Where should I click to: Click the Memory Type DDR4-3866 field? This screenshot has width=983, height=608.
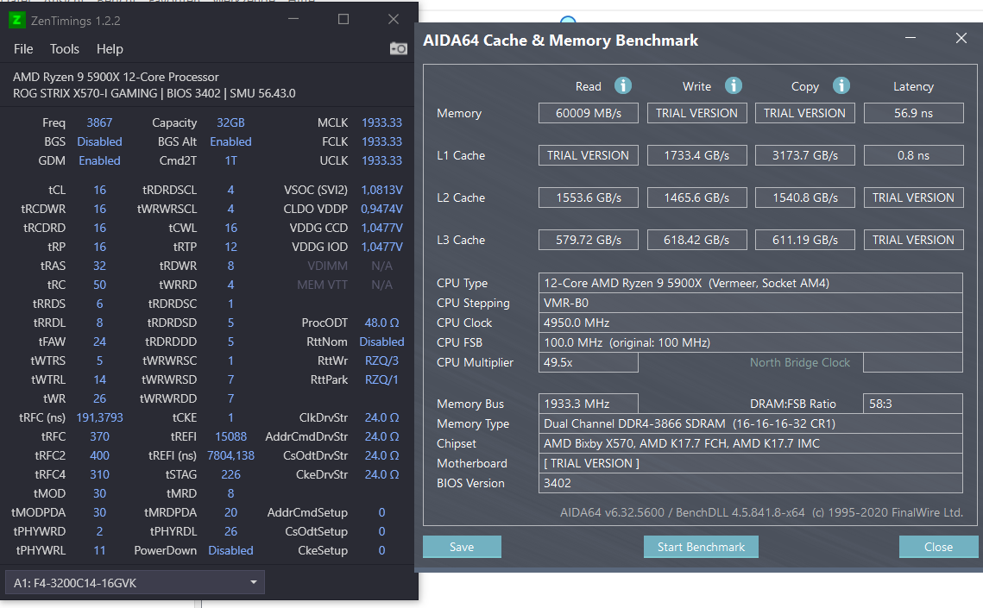751,424
